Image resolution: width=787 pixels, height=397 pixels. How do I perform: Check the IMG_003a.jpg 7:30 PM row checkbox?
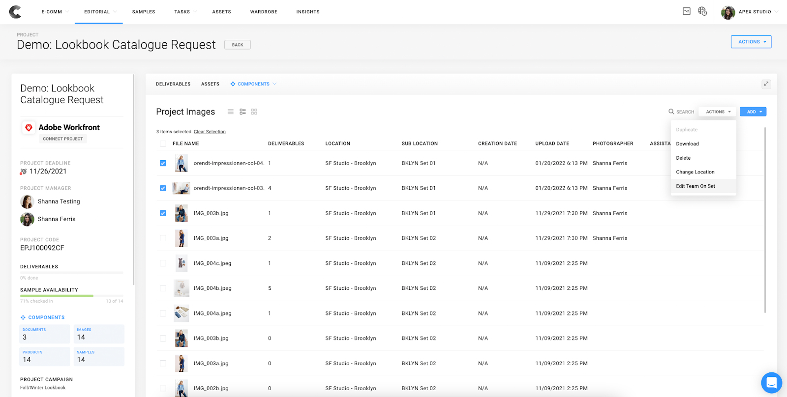[163, 238]
